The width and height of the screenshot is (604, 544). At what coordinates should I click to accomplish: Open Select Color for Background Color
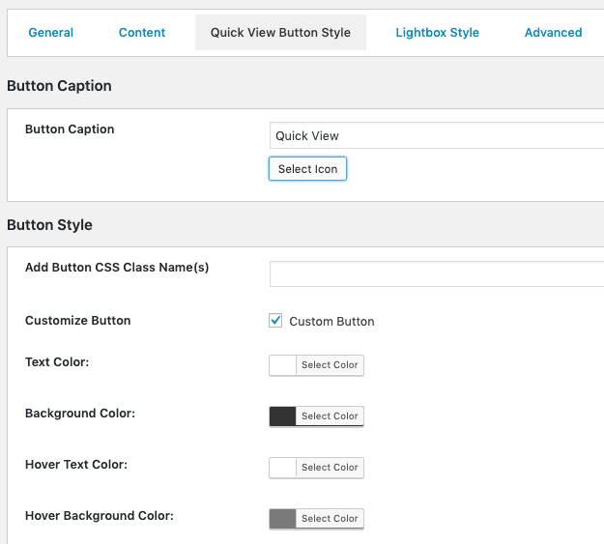(330, 416)
